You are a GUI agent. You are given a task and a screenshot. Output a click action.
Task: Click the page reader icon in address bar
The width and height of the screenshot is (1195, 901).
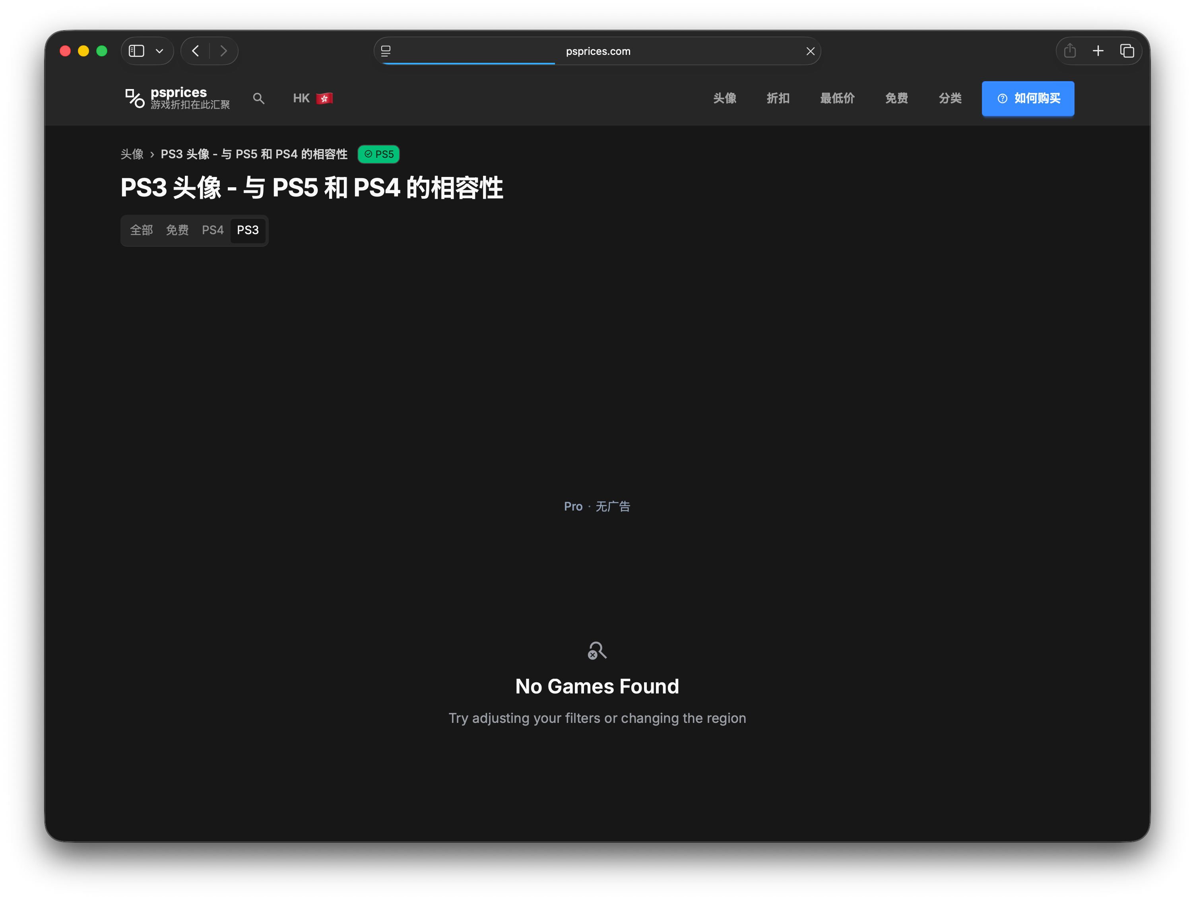(x=386, y=51)
